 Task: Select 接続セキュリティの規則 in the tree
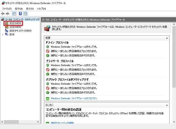(20, 31)
